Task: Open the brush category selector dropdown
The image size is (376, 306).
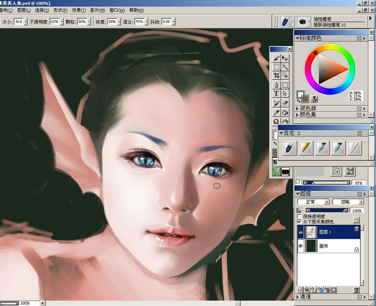Action: 293,22
